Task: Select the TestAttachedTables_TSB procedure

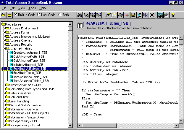Action: [x=31, y=81]
